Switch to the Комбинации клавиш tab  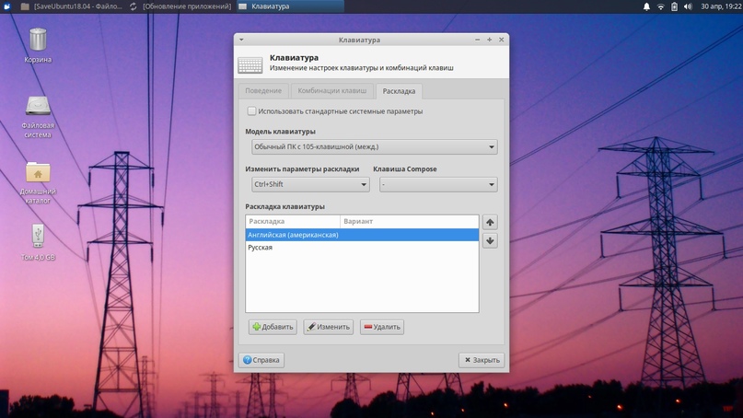(331, 91)
